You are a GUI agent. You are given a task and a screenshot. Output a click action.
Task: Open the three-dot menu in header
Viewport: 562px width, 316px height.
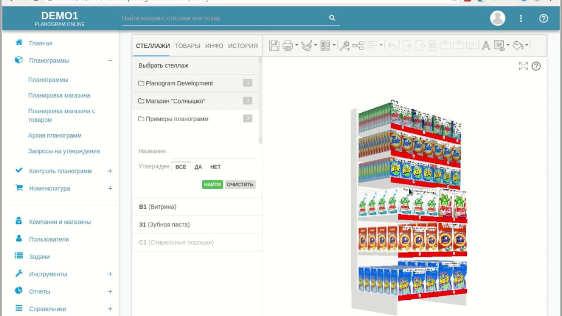pyautogui.click(x=521, y=18)
